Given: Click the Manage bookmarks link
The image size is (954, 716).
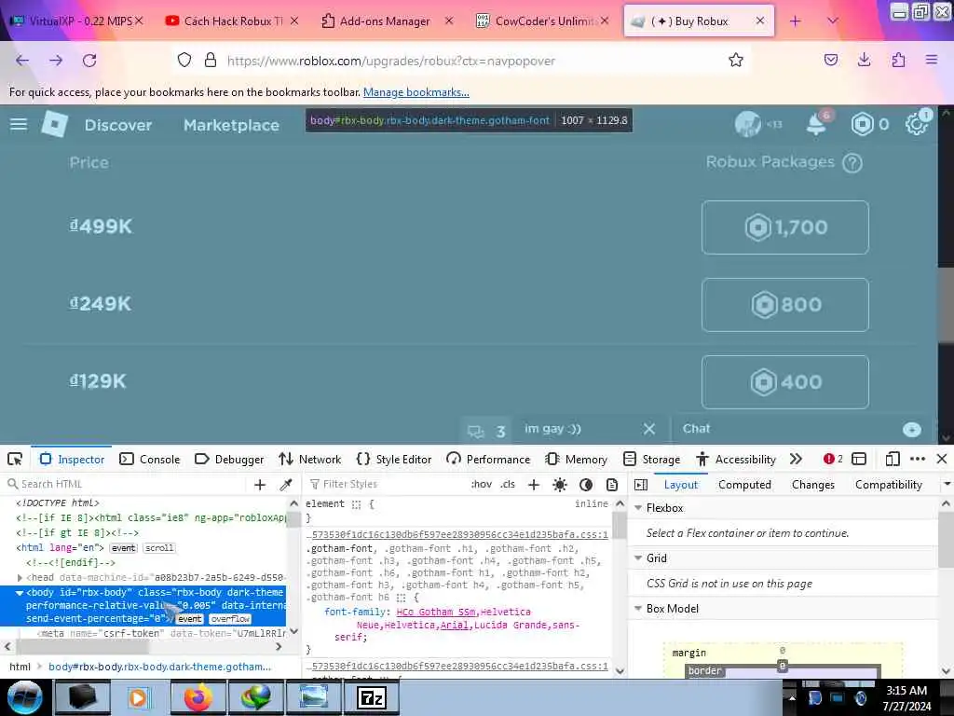Looking at the screenshot, I should (x=416, y=92).
